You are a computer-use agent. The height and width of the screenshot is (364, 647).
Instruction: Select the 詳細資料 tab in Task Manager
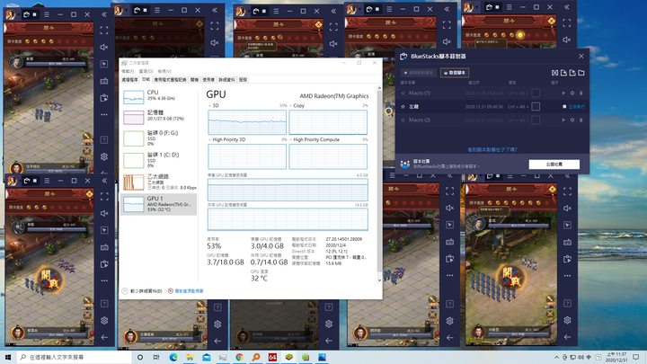tap(226, 80)
